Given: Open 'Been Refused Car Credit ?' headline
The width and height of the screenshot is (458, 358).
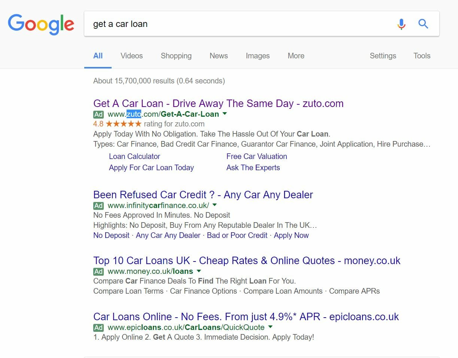Looking at the screenshot, I should click(203, 195).
